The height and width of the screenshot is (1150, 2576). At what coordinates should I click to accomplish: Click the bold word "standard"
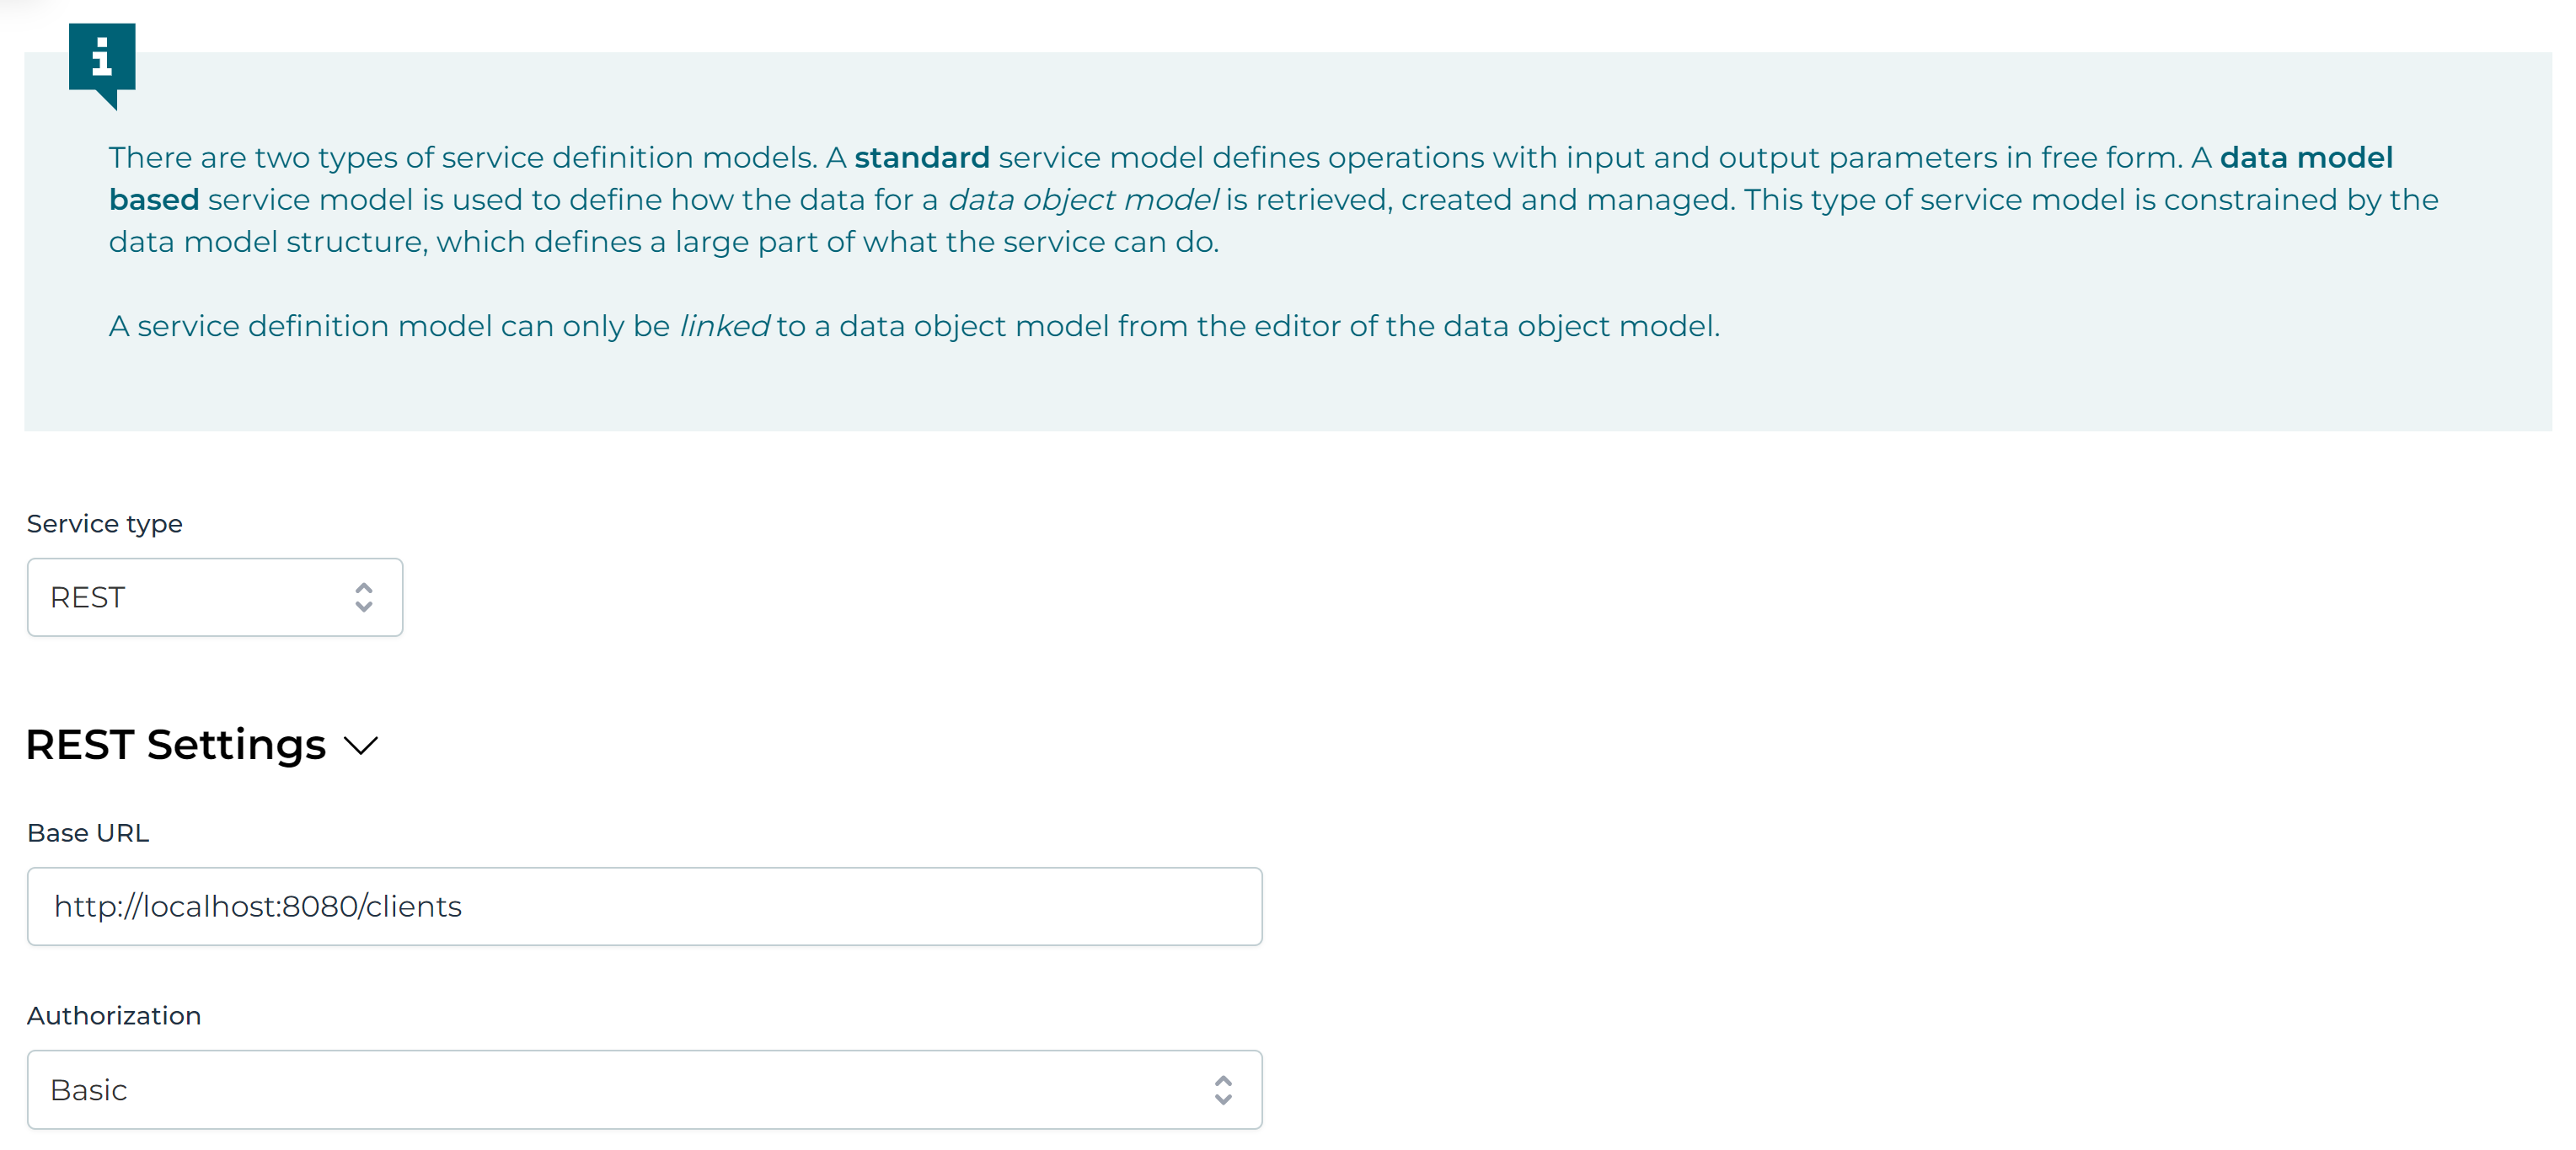click(x=921, y=158)
